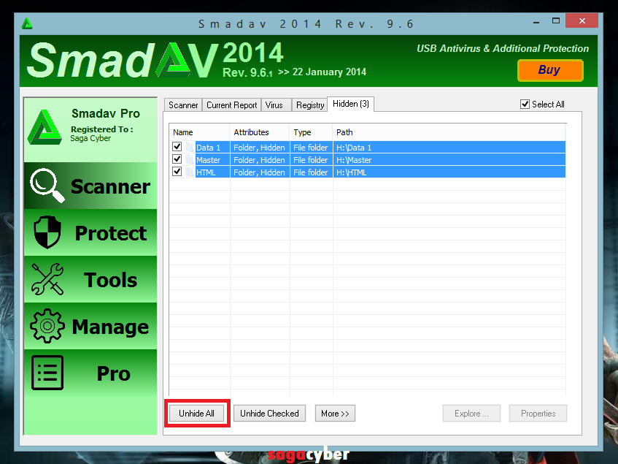
Task: Minimize the Smadav window
Action: [536, 22]
